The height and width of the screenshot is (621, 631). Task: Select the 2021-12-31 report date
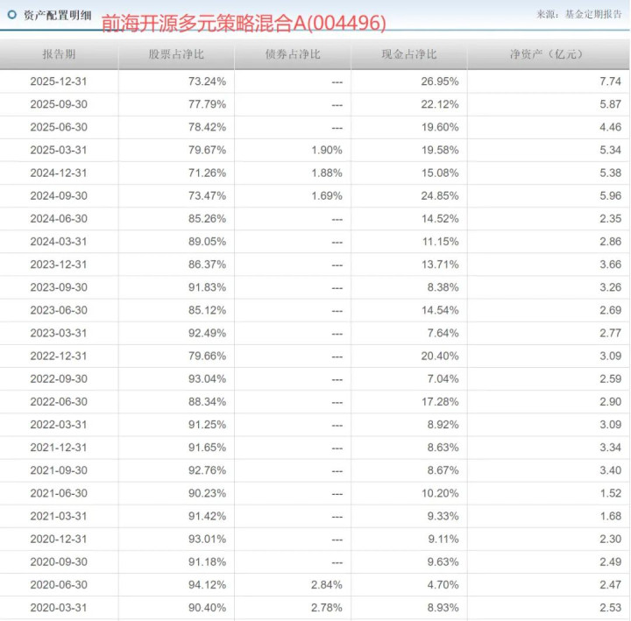59,448
